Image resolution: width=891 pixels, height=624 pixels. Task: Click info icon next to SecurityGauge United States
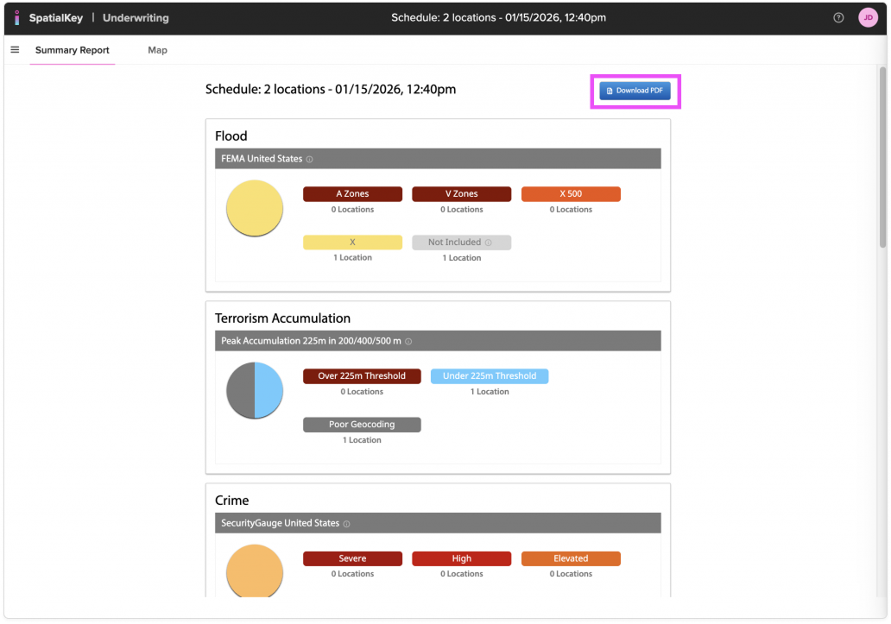pyautogui.click(x=347, y=524)
